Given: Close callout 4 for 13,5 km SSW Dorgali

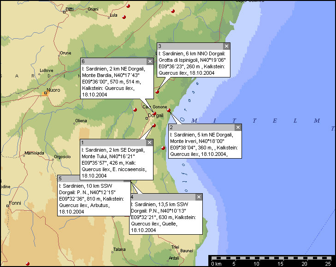Looking at the screenshot, I should [199, 197].
